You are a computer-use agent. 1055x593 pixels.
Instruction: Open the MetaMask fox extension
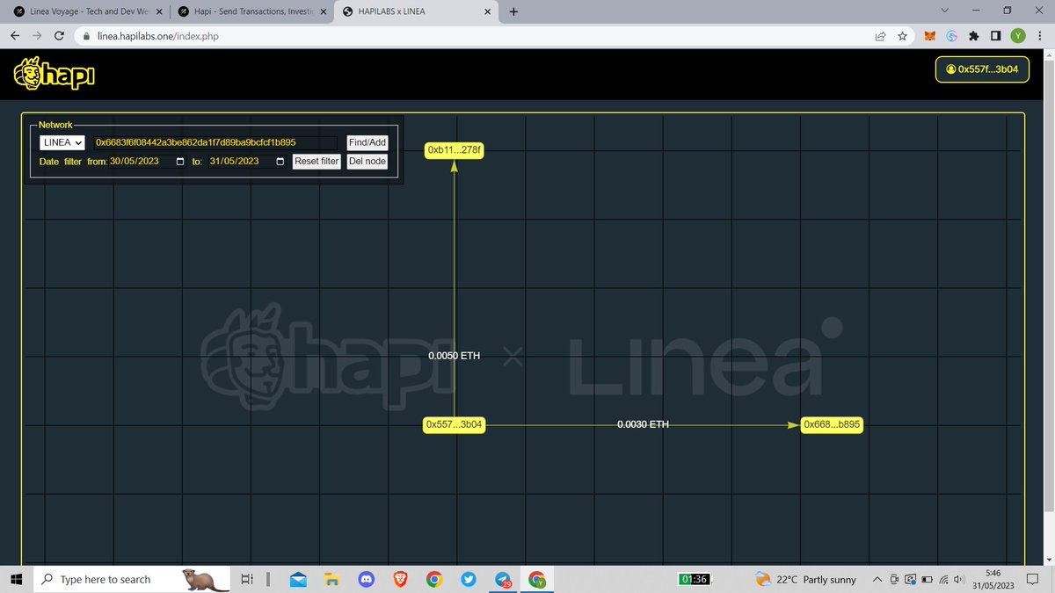[929, 36]
